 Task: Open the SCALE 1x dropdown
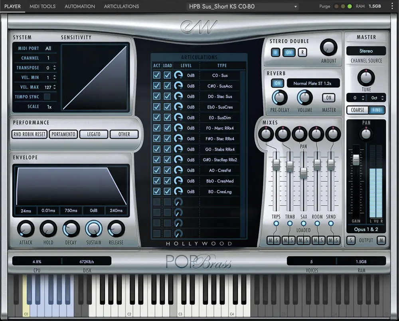pyautogui.click(x=49, y=107)
